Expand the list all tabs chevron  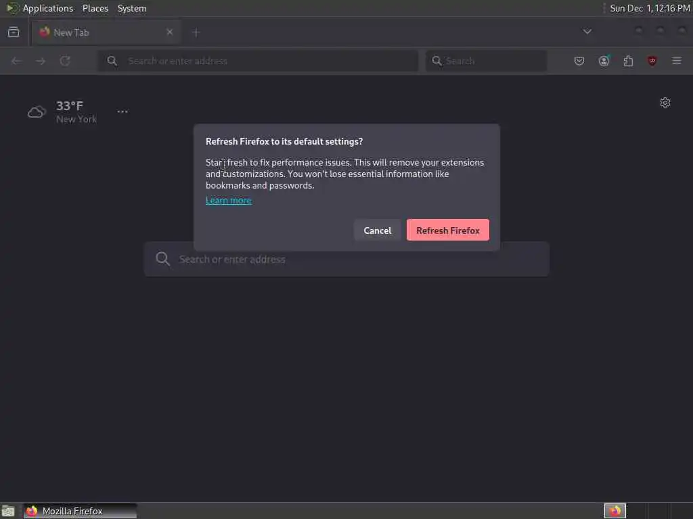587,31
